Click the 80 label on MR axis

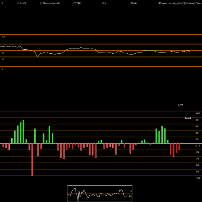[197, 120]
